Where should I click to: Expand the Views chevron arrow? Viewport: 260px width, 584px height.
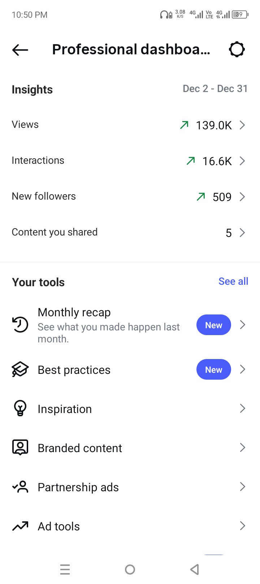[x=242, y=125]
